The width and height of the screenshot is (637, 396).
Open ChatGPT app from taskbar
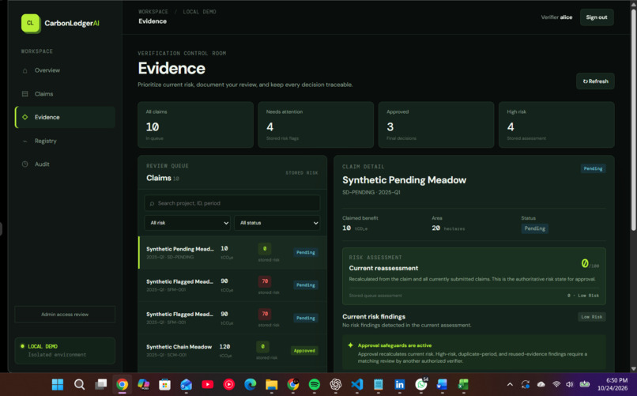(336, 384)
